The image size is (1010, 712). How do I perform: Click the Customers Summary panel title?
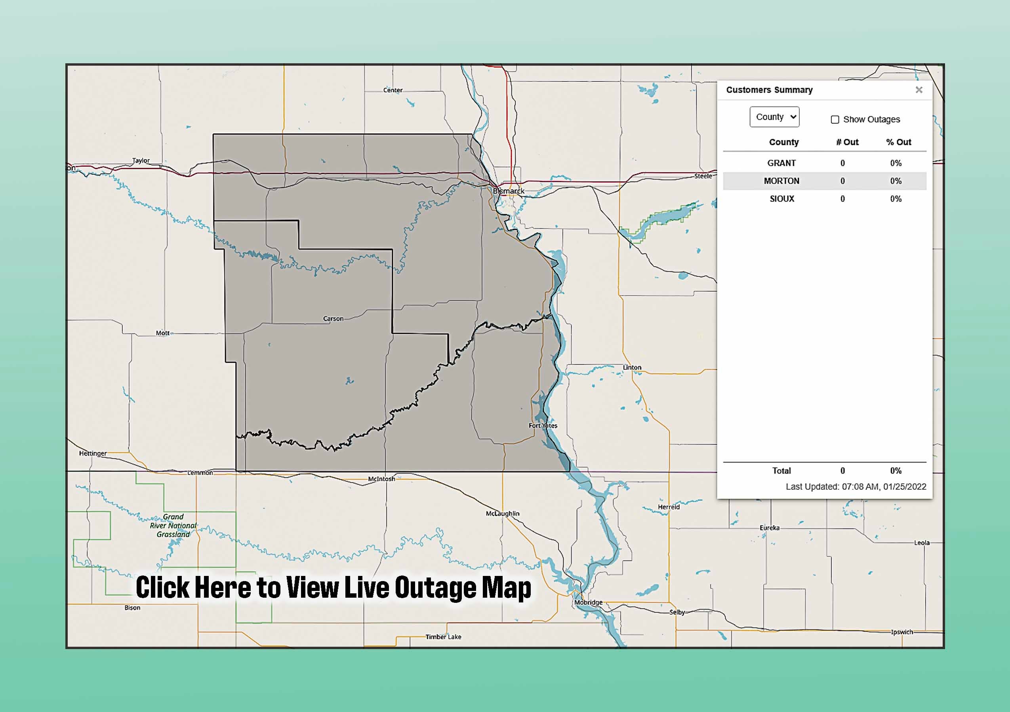click(770, 90)
